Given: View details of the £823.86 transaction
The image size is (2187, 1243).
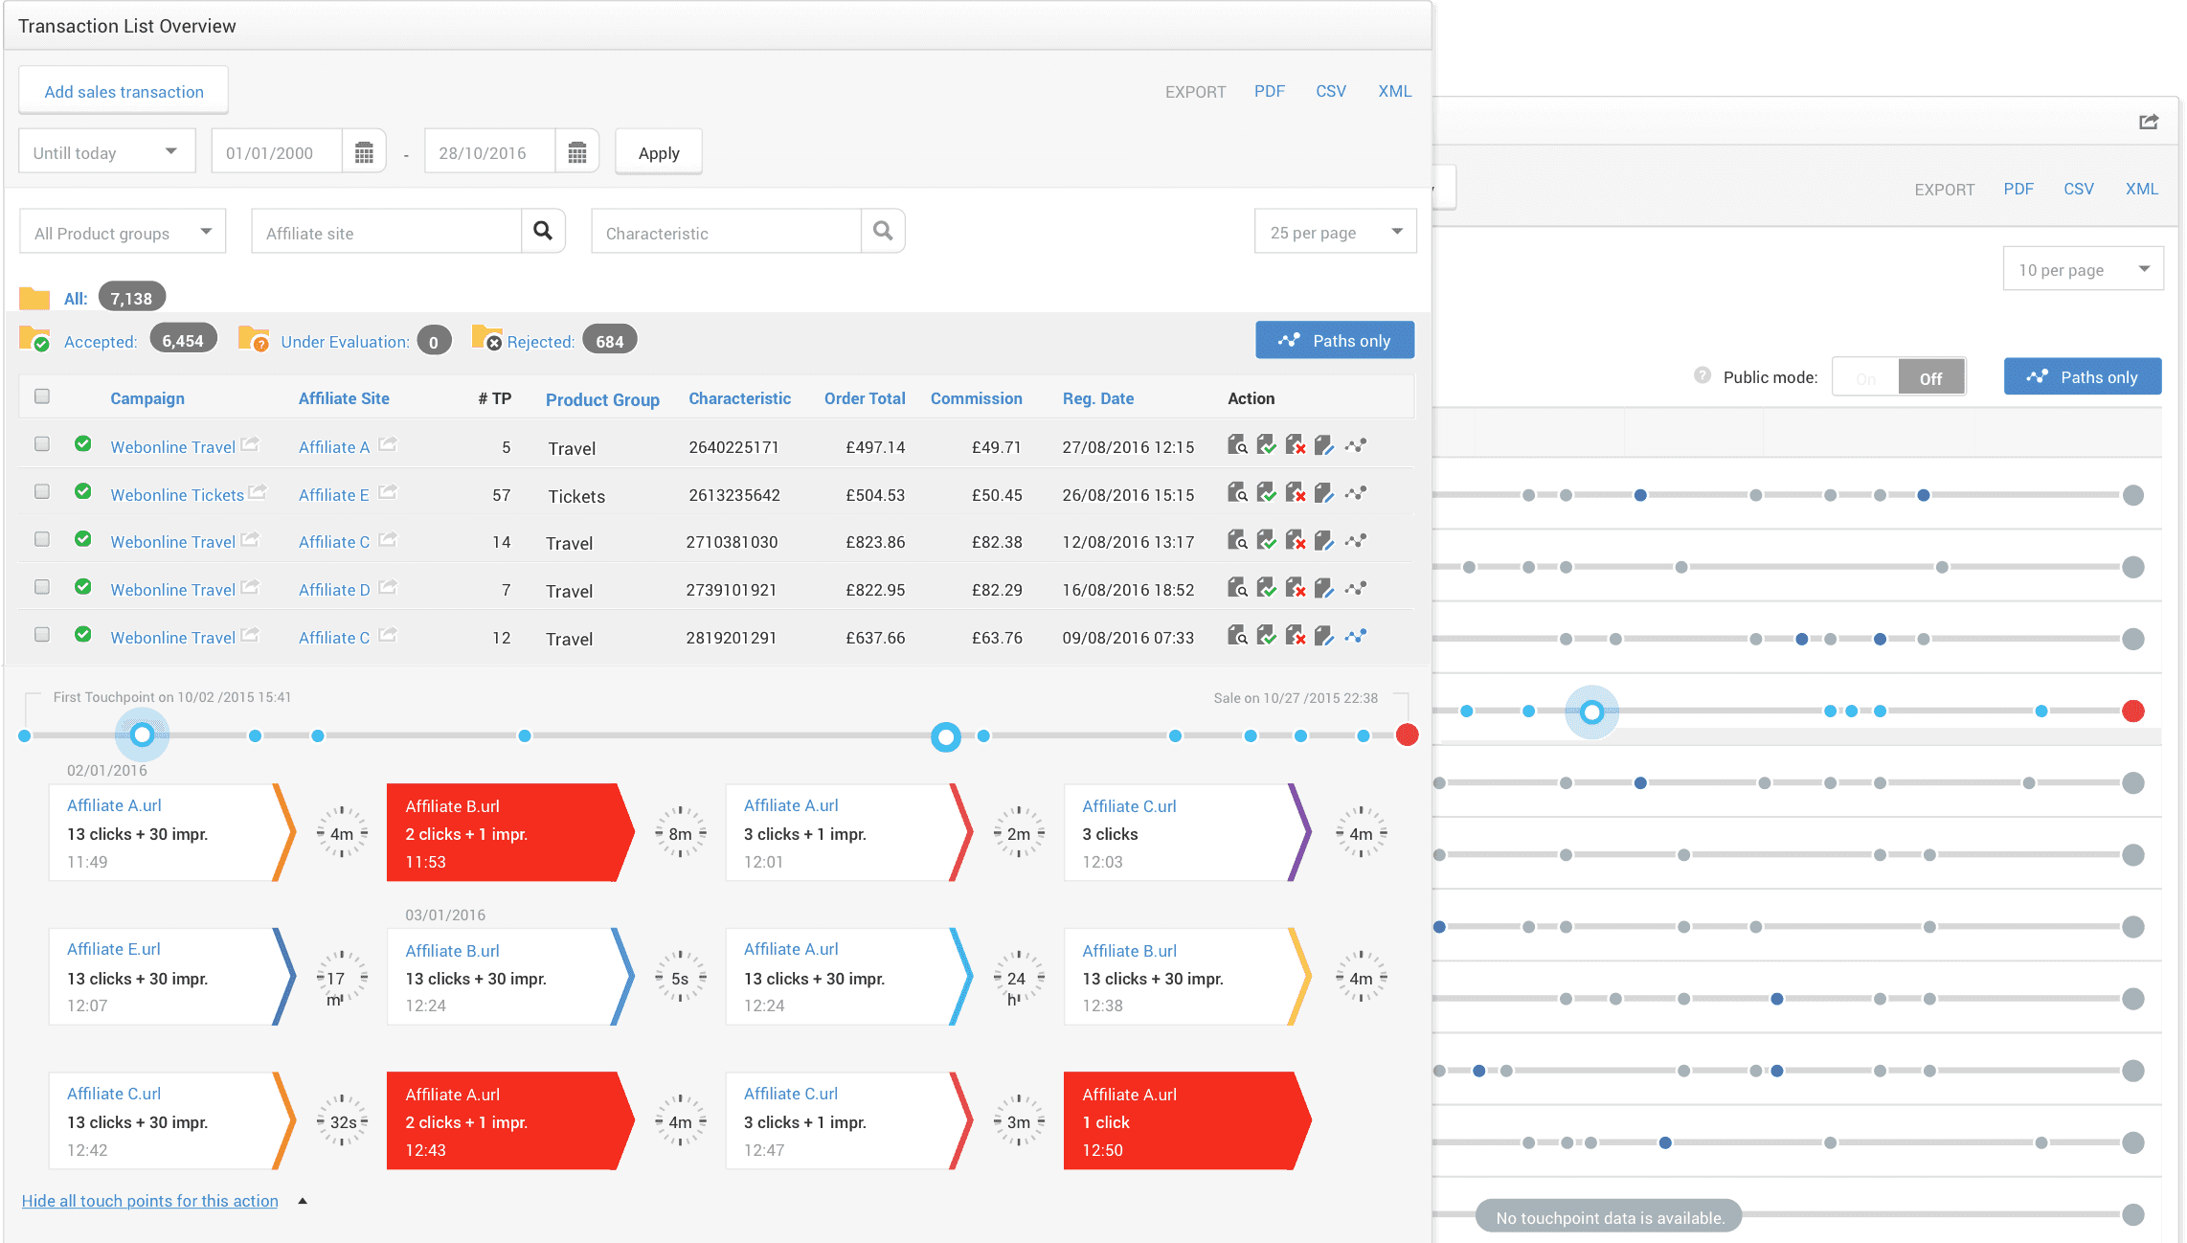Looking at the screenshot, I should (x=1237, y=541).
